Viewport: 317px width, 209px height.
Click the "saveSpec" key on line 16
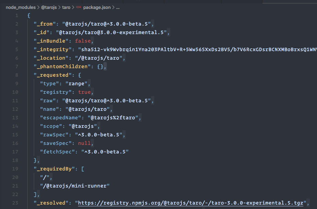click(x=56, y=143)
